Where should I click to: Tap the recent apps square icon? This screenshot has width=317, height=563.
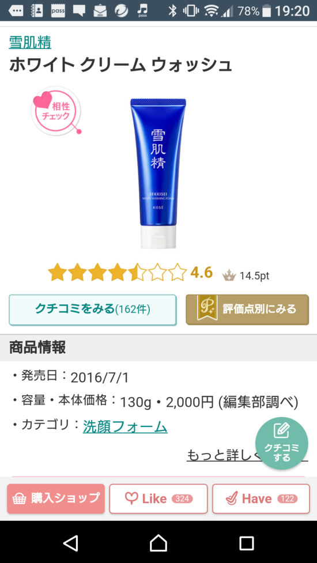coord(247,543)
